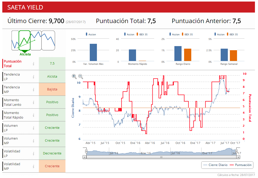Toggle IBEX 35 legend in Rango Diario chart
The height and width of the screenshot is (178, 258).
click(x=187, y=34)
